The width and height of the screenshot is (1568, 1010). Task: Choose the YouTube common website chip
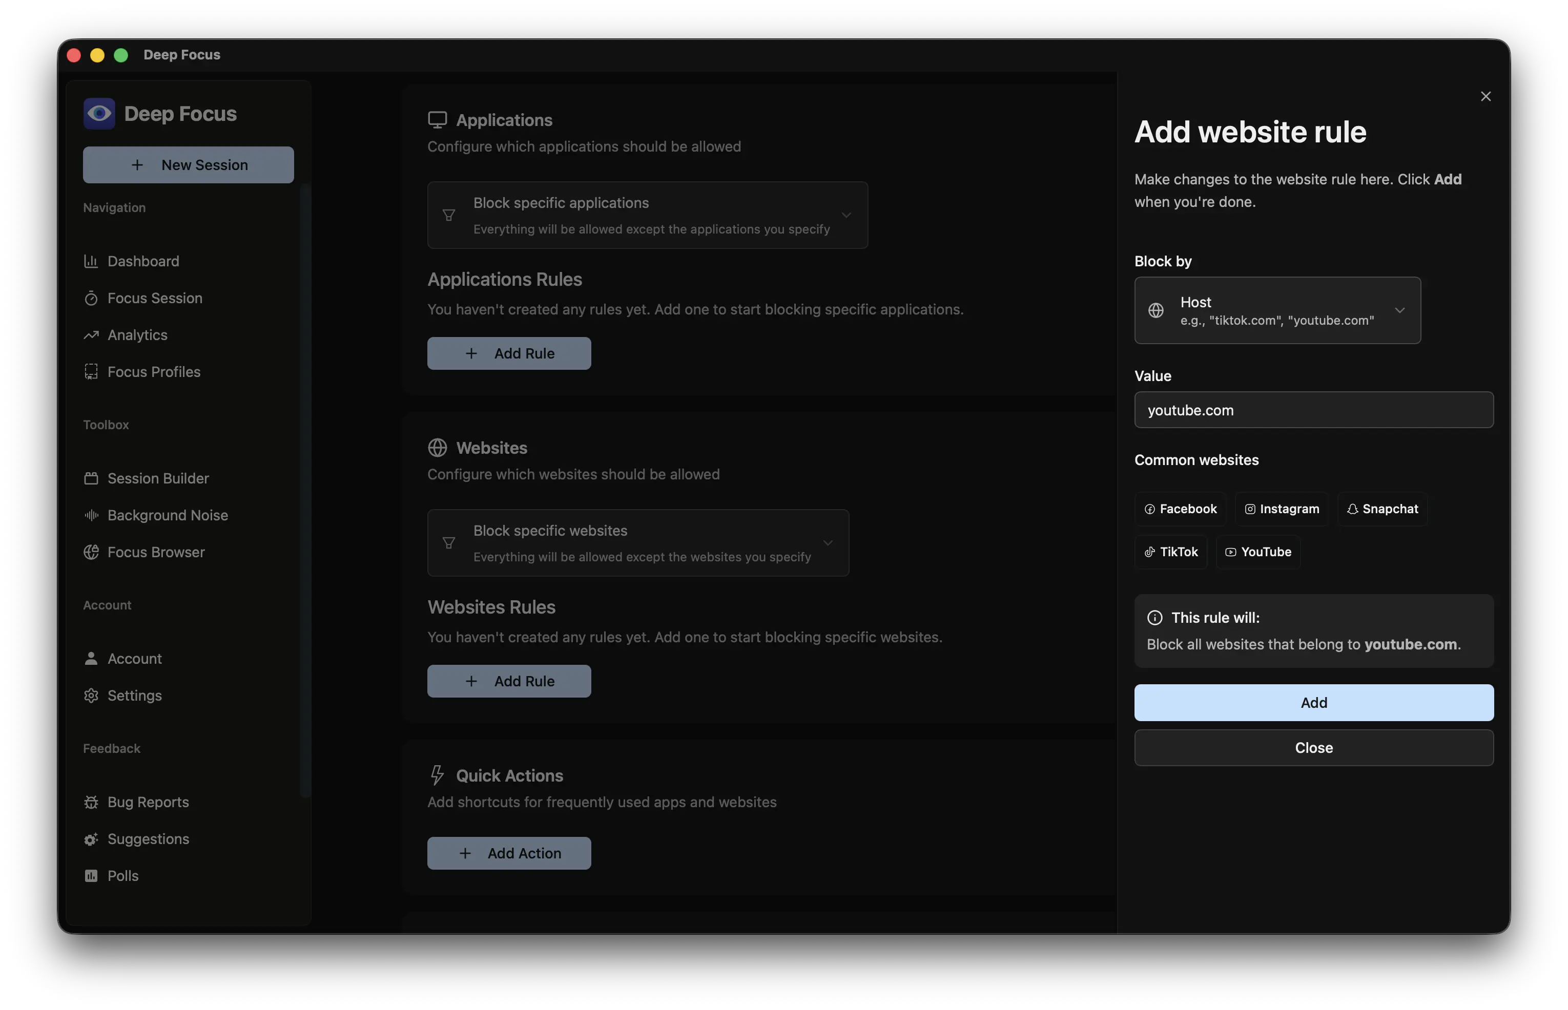1258,552
